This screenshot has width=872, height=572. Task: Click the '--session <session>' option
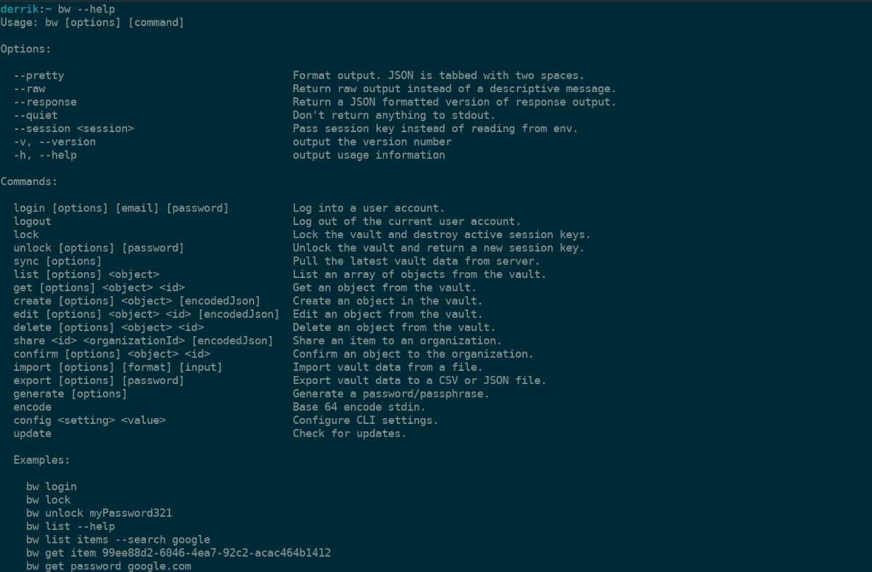[73, 128]
